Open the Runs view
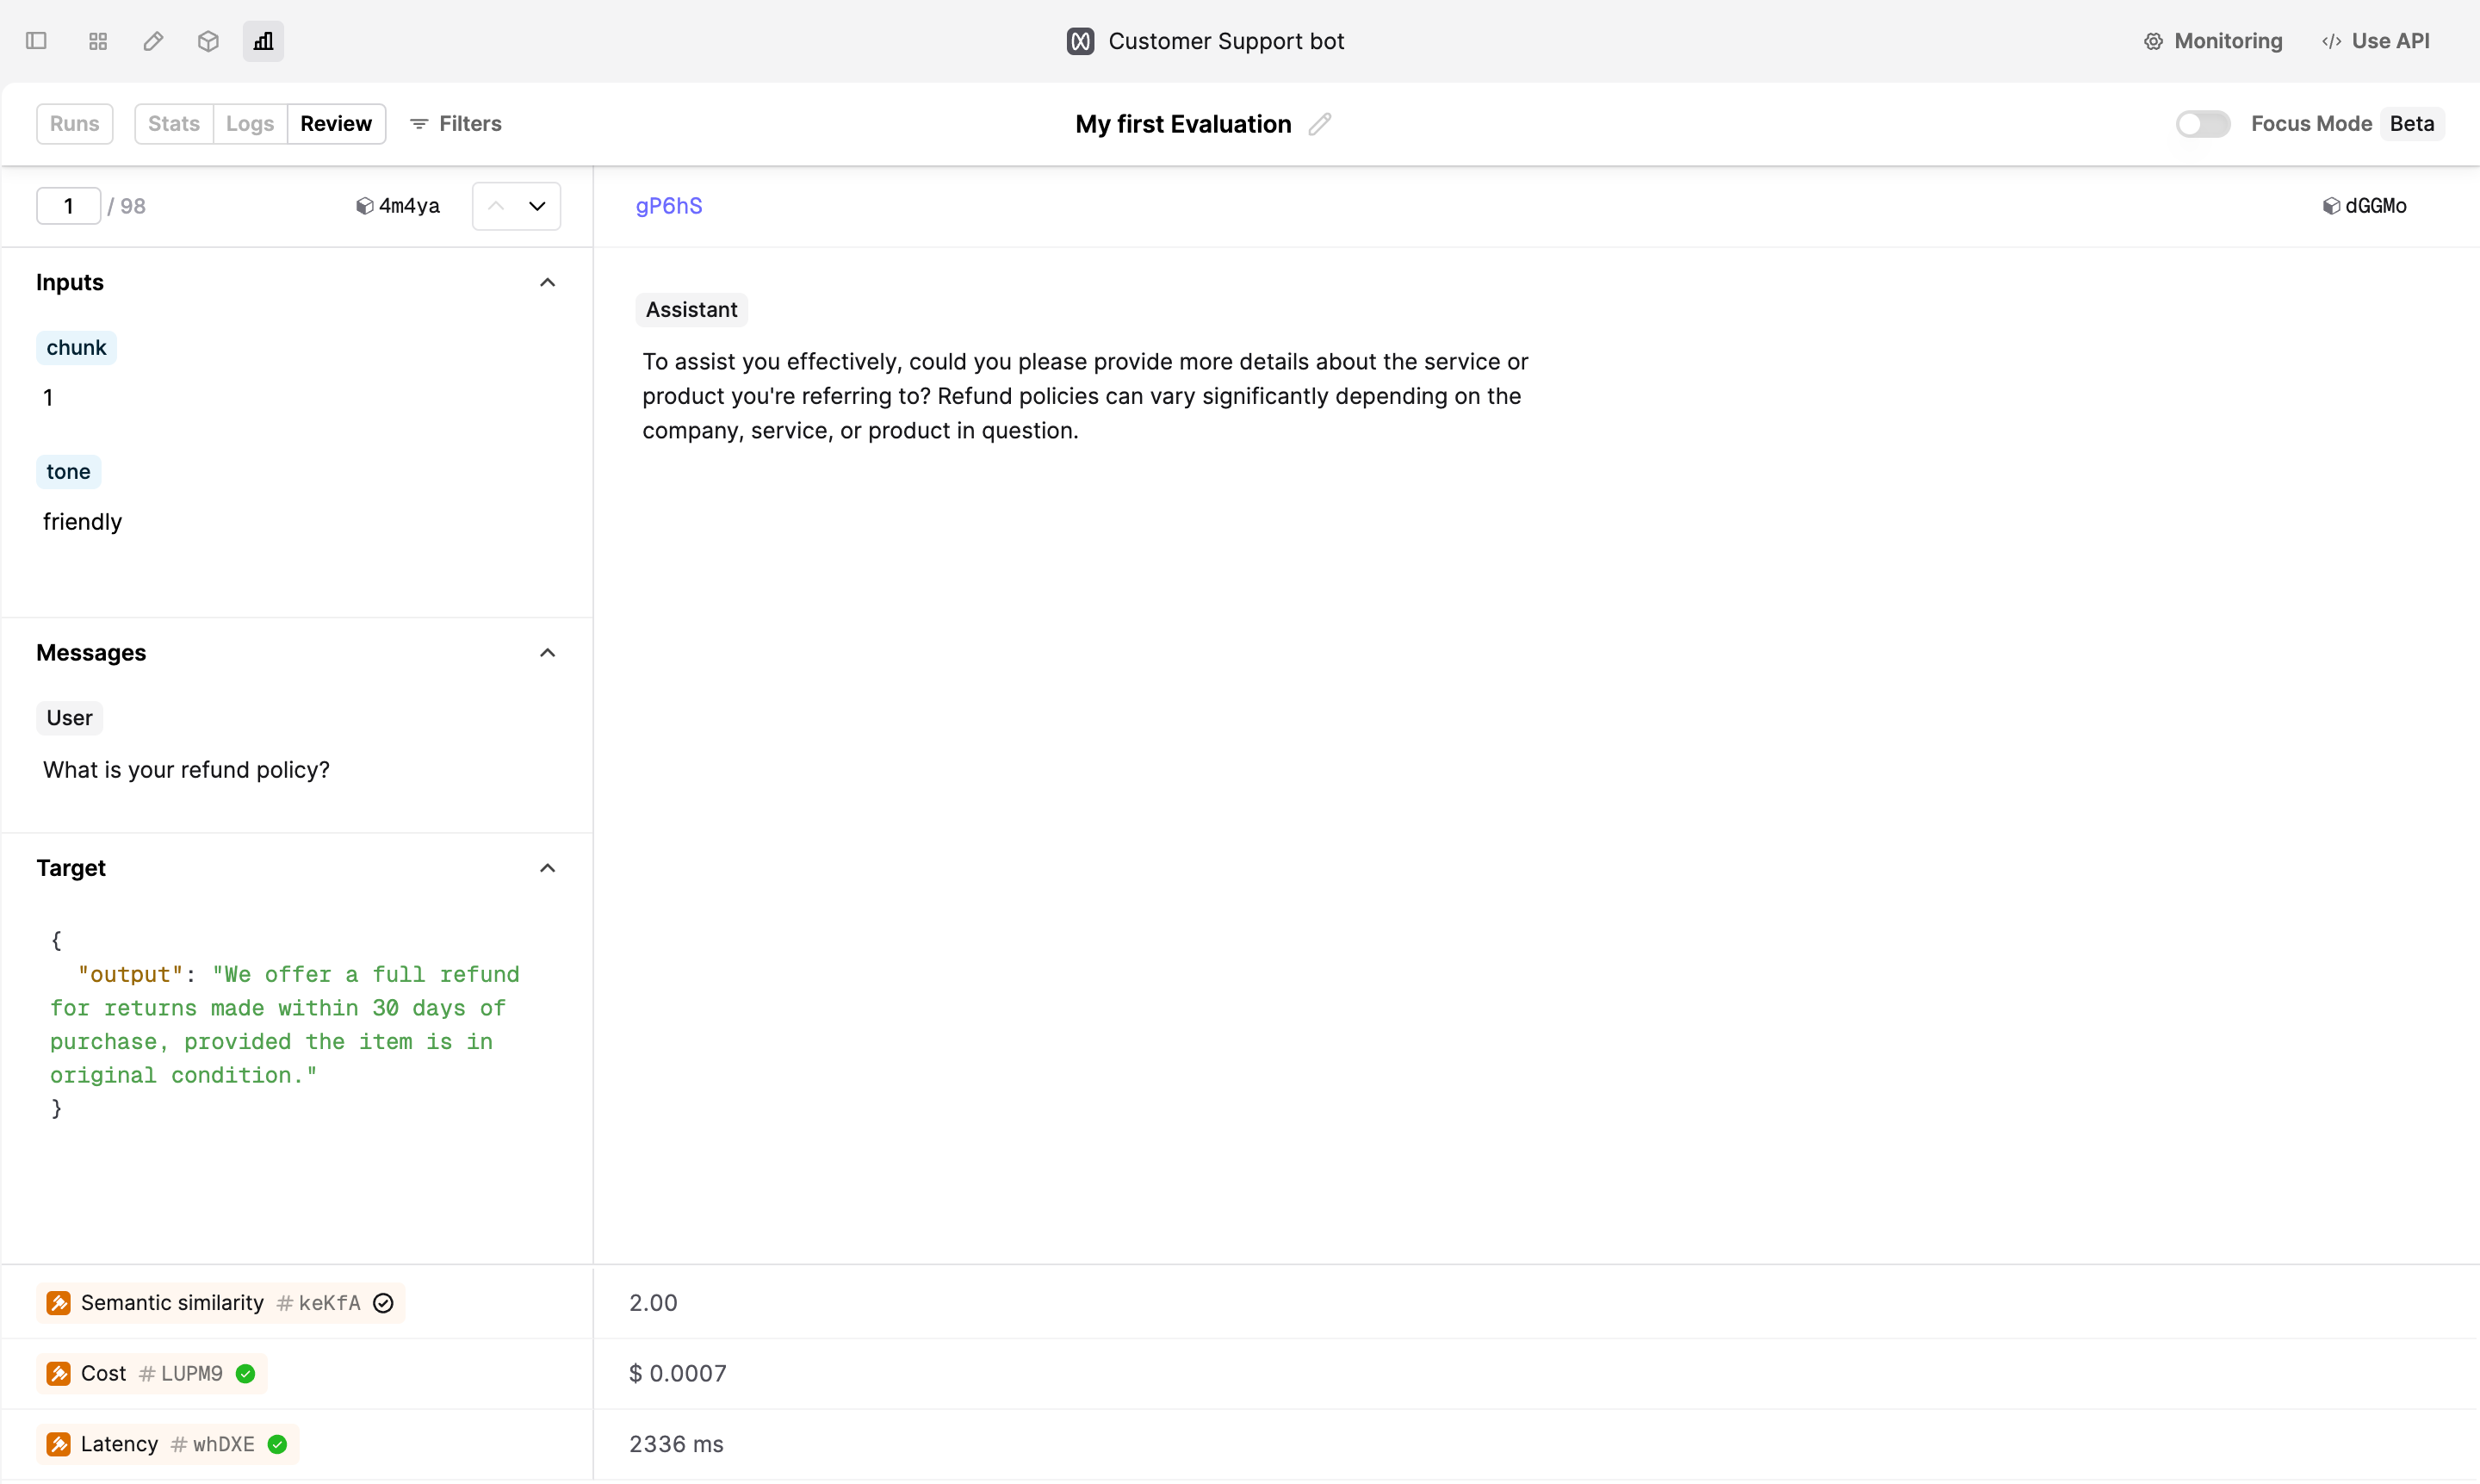Screen dimensions: 2480x1484 [x=75, y=124]
